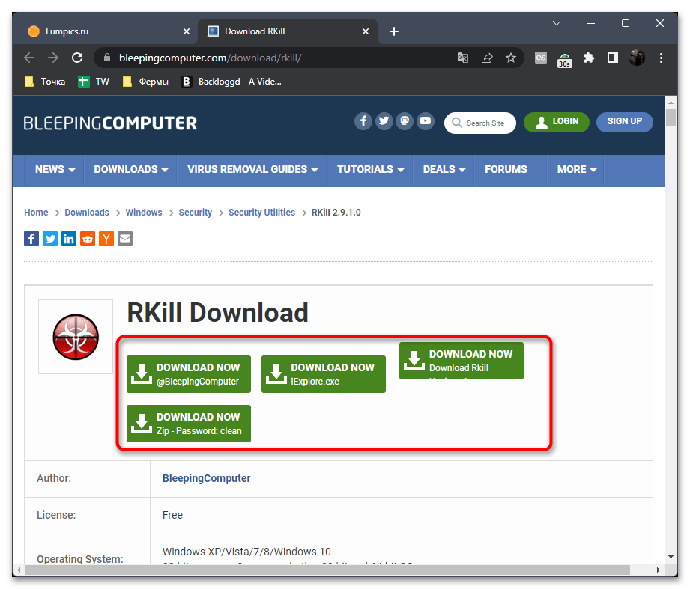This screenshot has height=589, width=690.
Task: Click the RKill biohazard logo image
Action: coord(76,337)
